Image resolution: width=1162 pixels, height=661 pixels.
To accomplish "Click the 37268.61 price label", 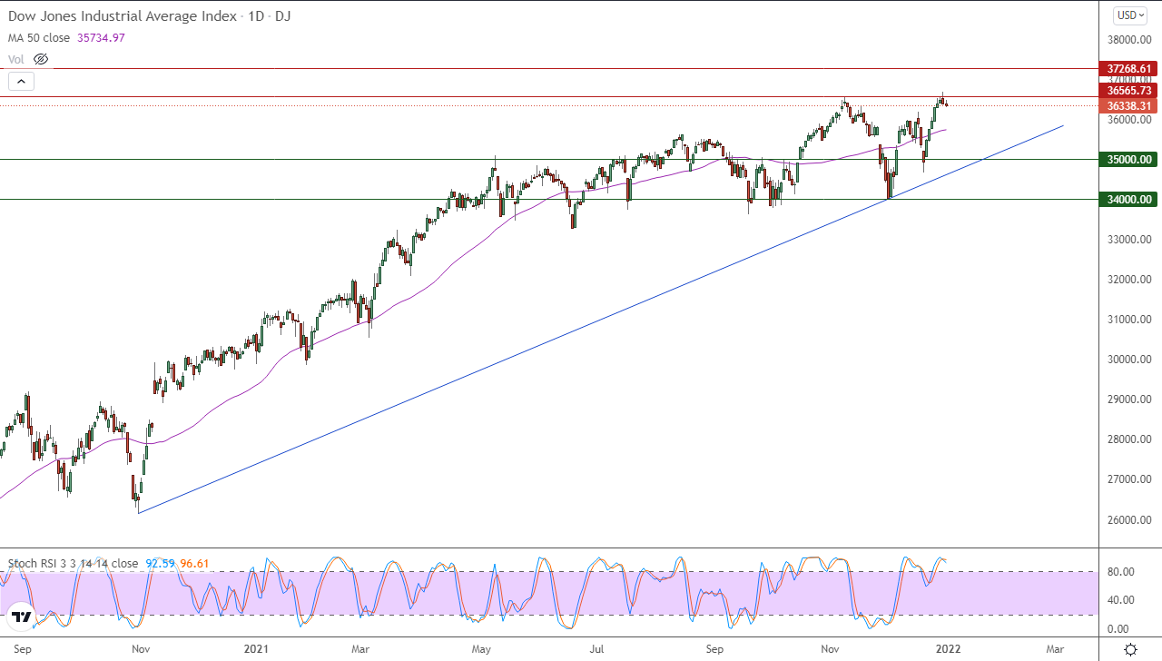I will tap(1127, 68).
